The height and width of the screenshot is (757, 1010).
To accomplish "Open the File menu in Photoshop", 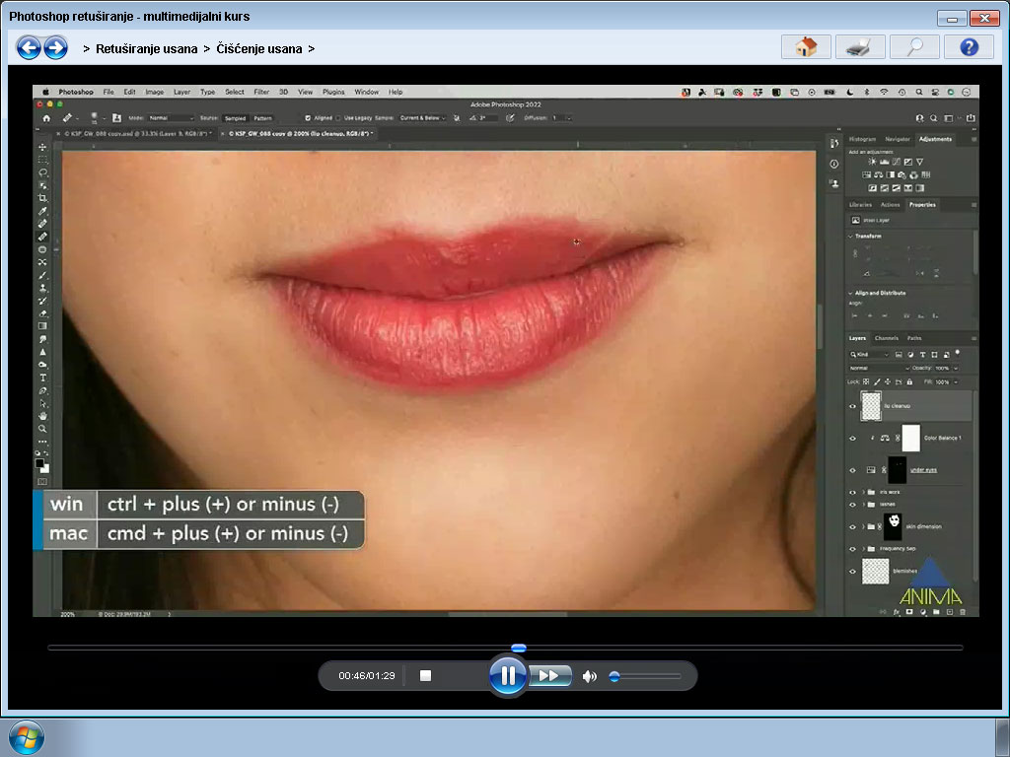I will [x=108, y=92].
